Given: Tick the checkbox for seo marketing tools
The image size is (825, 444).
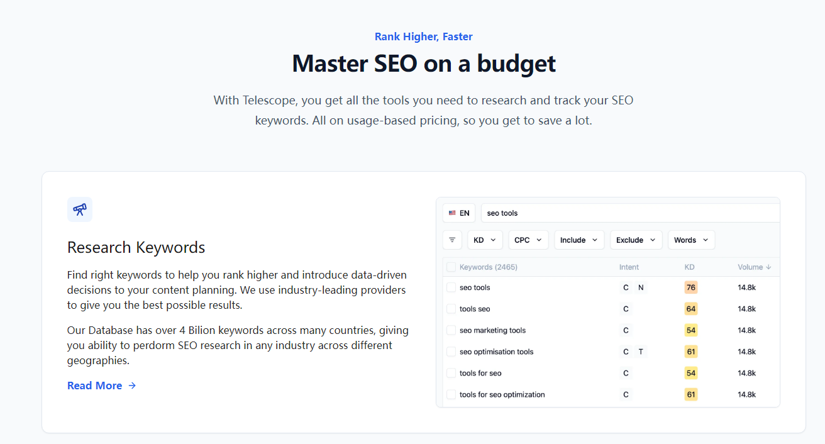Looking at the screenshot, I should pyautogui.click(x=451, y=330).
